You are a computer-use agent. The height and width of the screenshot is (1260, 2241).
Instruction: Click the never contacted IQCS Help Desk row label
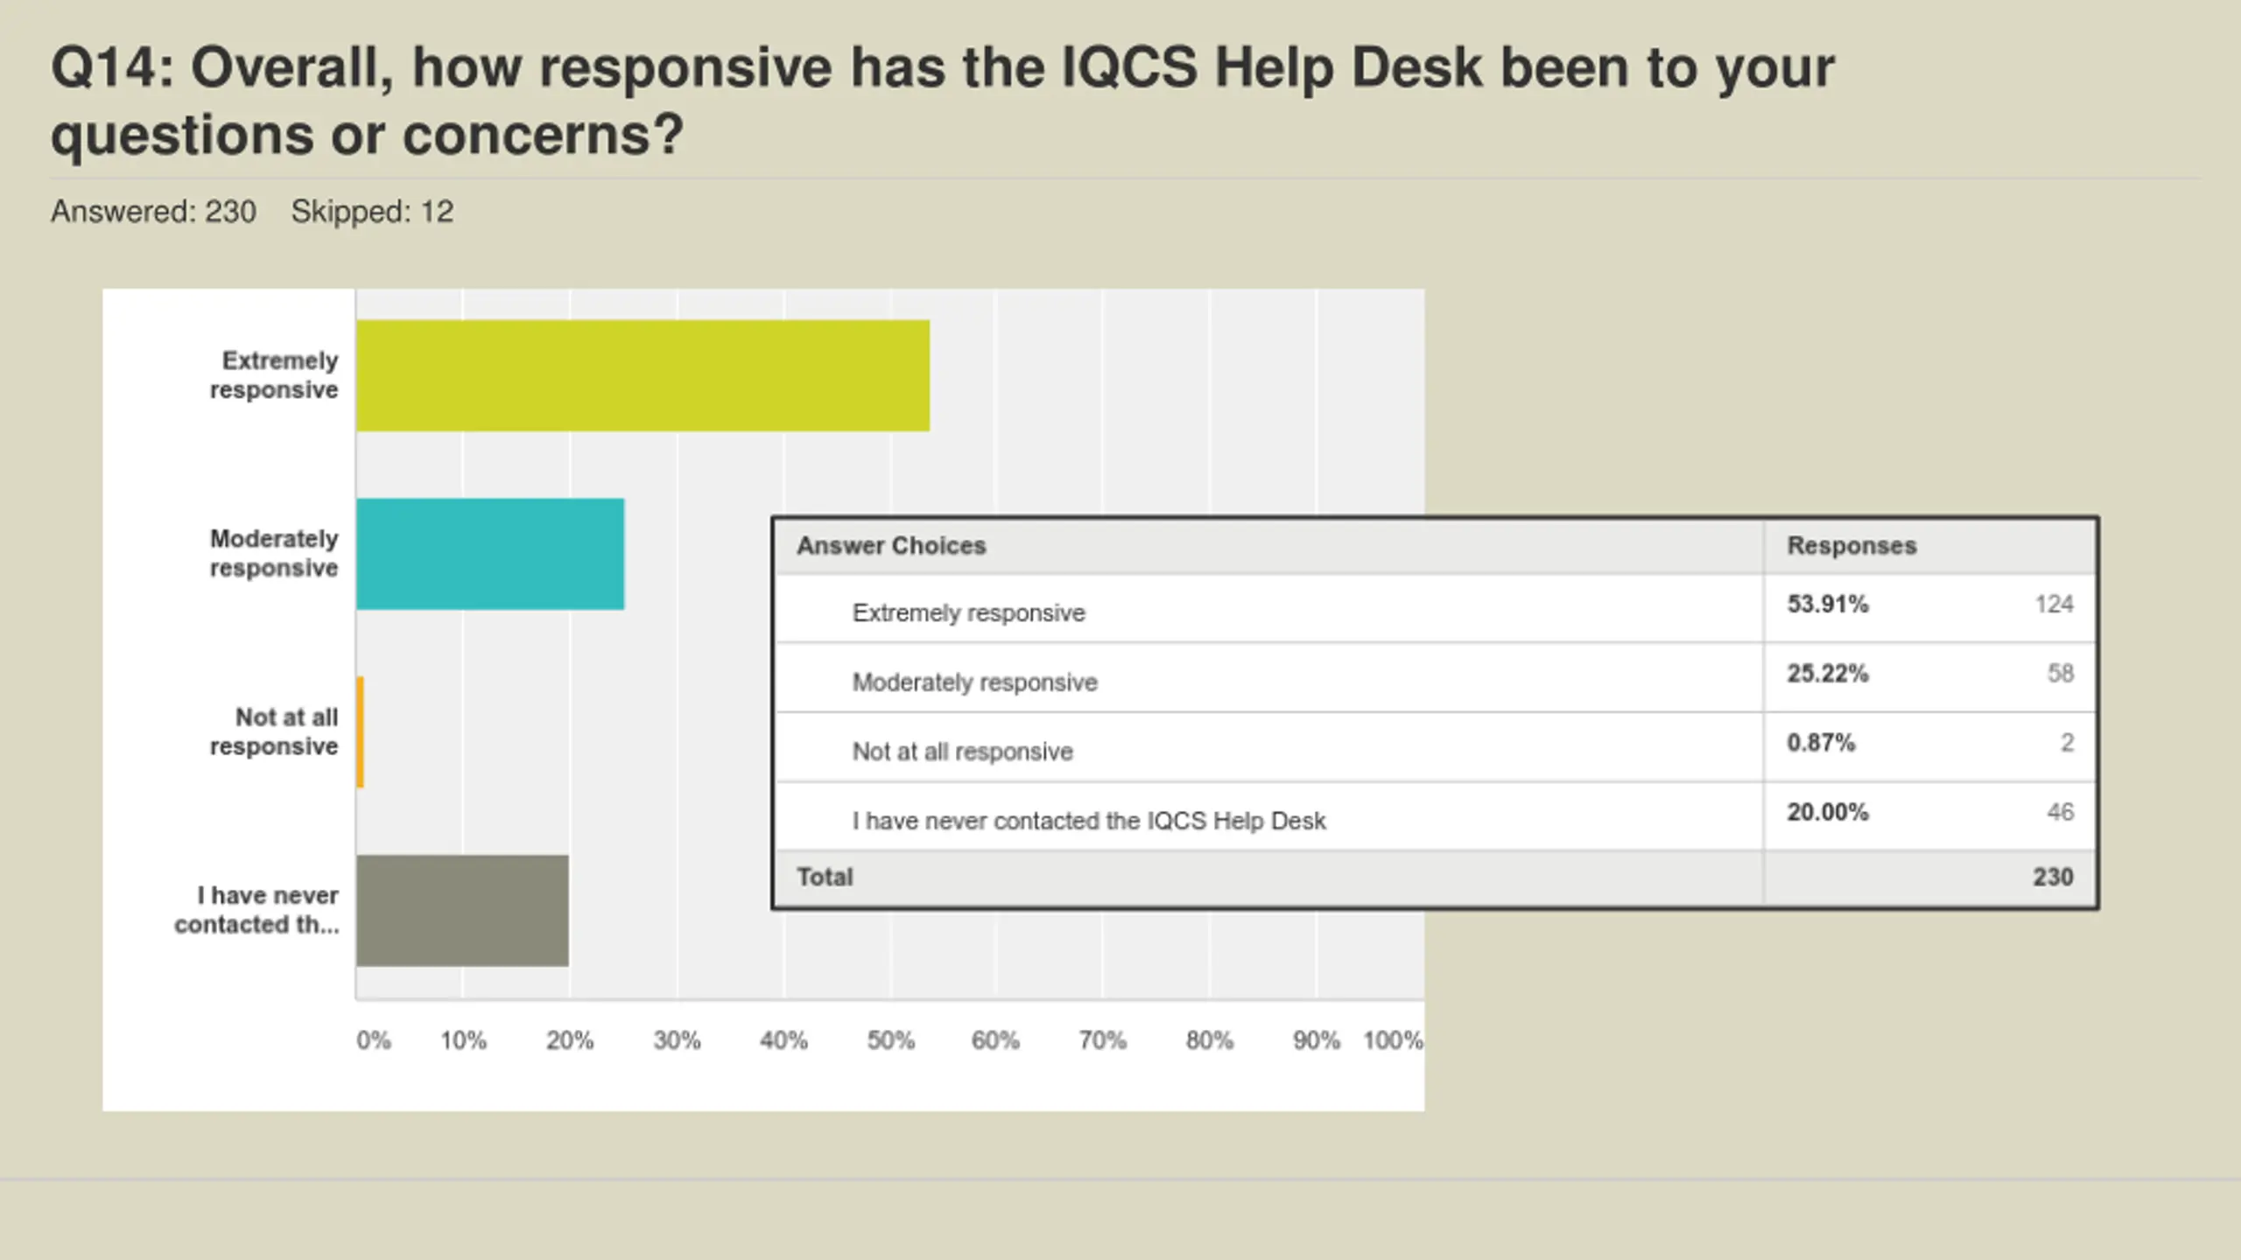[x=1089, y=821]
